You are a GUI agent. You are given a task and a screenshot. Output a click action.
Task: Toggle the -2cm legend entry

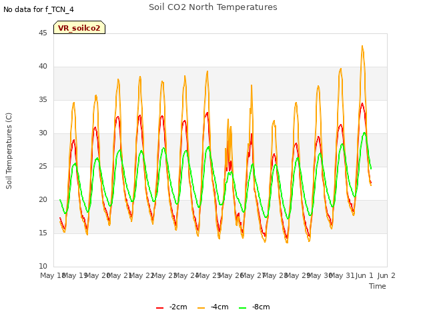coord(171,307)
